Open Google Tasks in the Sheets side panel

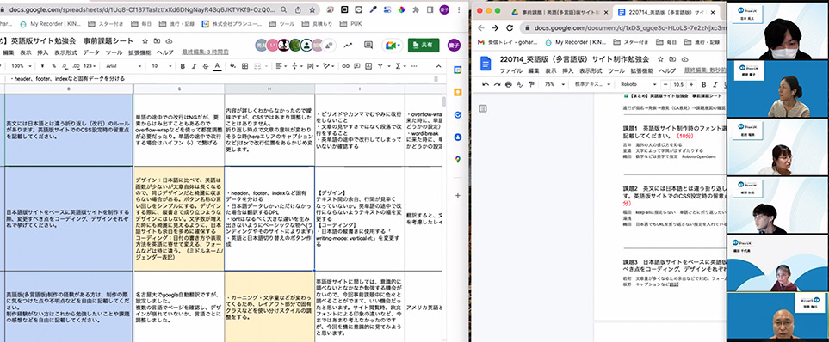pos(458,114)
